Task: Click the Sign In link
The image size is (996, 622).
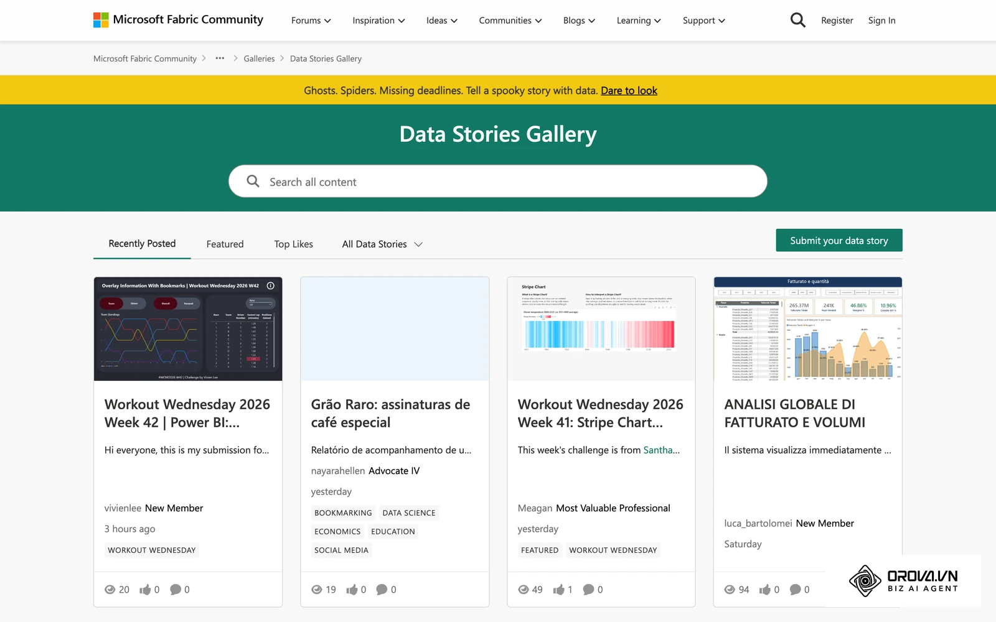Action: [x=881, y=21]
